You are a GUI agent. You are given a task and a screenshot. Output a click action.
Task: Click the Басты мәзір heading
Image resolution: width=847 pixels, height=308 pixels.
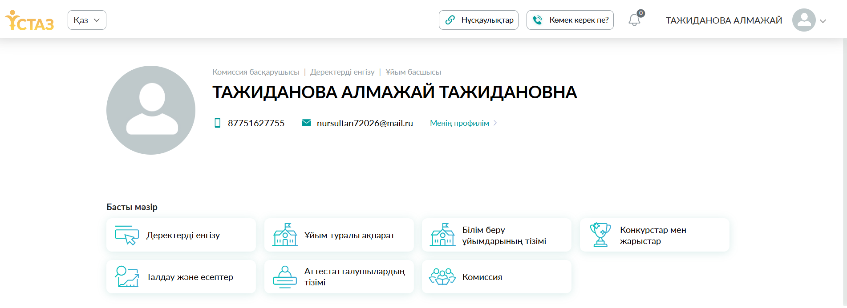point(132,207)
